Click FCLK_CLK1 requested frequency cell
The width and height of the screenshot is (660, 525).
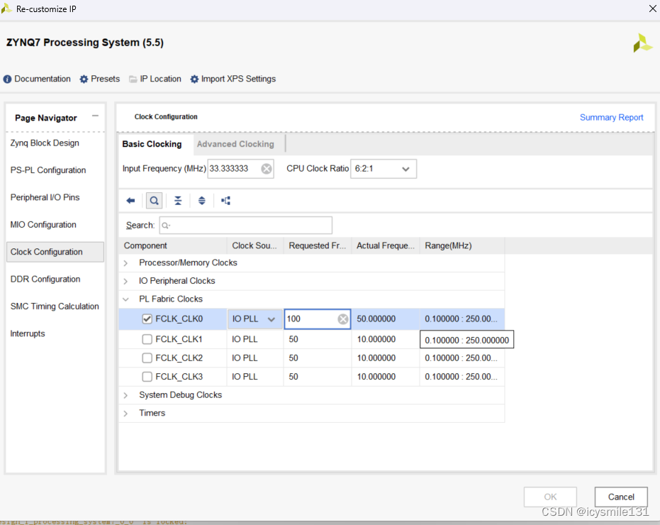[318, 339]
